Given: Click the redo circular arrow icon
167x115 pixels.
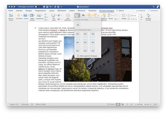Looking at the screenshot, I should [55, 7].
